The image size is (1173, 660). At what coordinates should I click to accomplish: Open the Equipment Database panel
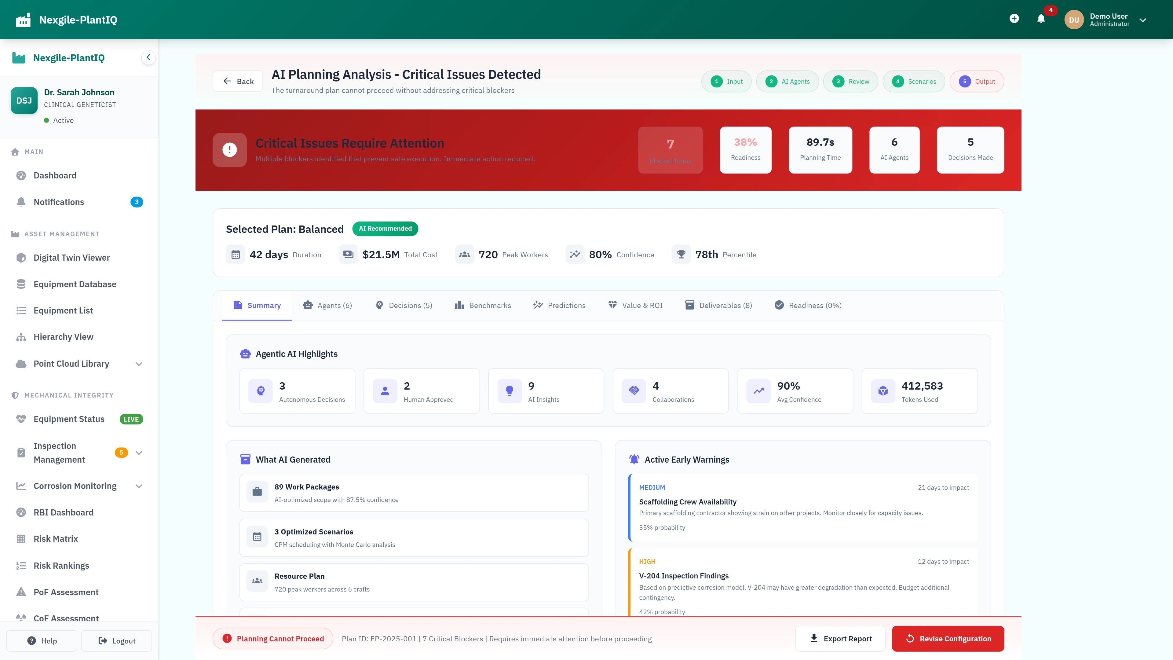pos(75,284)
